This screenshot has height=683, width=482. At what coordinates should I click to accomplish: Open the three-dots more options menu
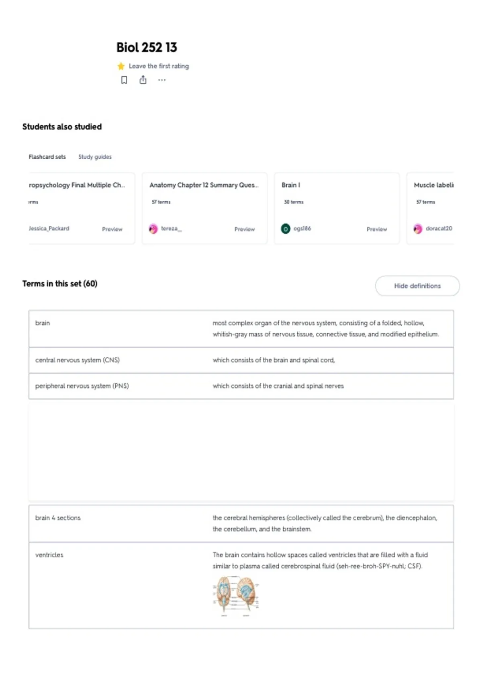(162, 80)
